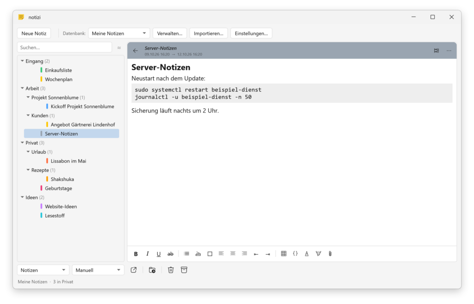Insert a checkbox with the square icon
This screenshot has height=304, width=474.
coord(210,254)
